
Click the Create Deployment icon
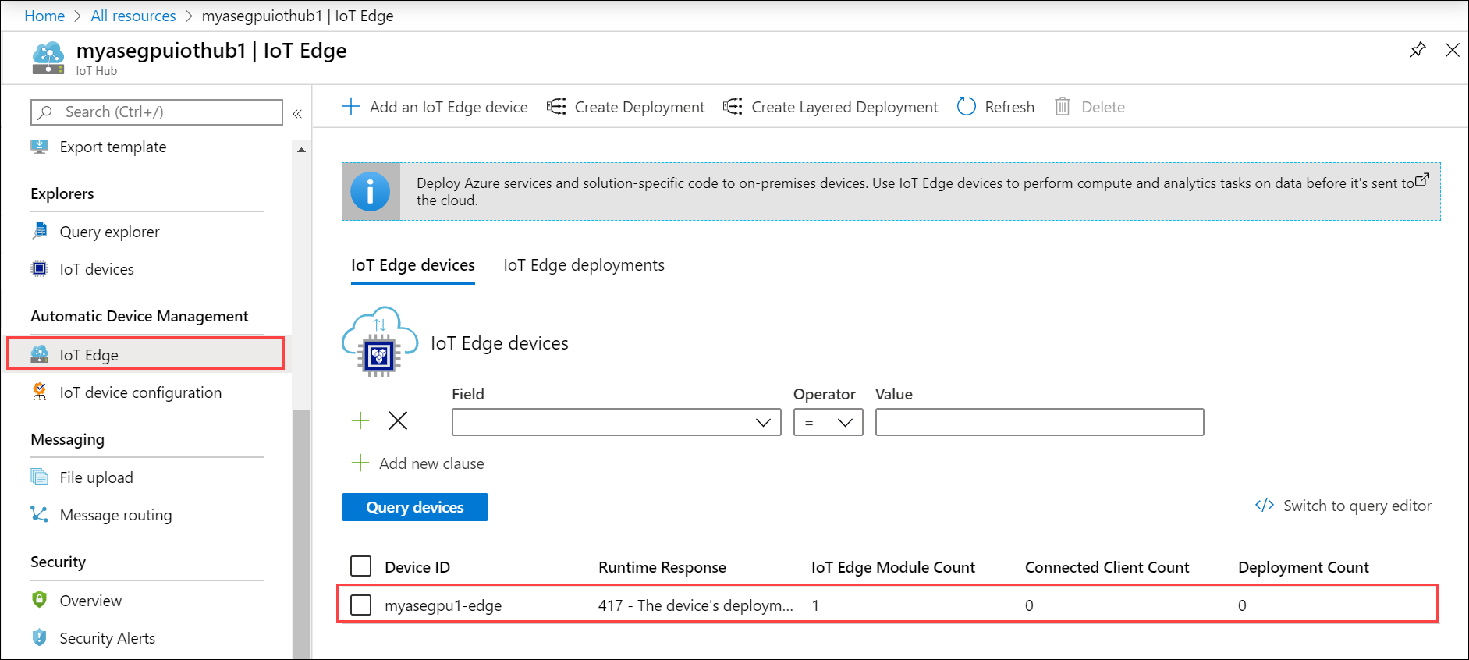556,107
